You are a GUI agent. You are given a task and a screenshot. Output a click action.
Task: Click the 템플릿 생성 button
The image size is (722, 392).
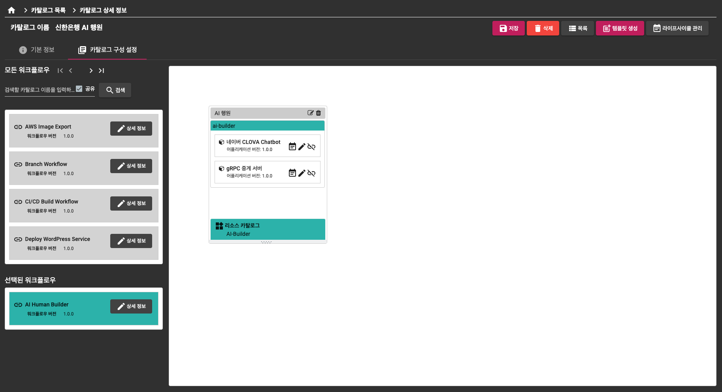620,28
